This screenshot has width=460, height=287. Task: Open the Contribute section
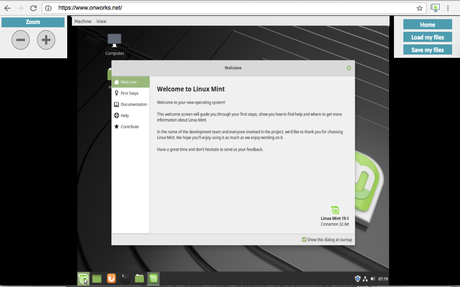tap(130, 127)
